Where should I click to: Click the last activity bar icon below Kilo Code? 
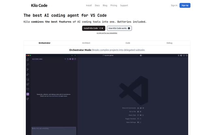point(28,99)
